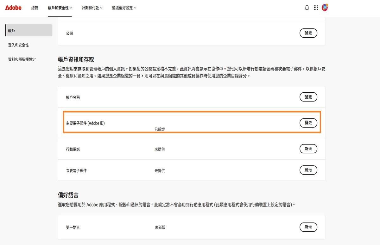Image resolution: width=380 pixels, height=245 pixels.
Task: Open the app launcher grid icon
Action: click(x=316, y=8)
